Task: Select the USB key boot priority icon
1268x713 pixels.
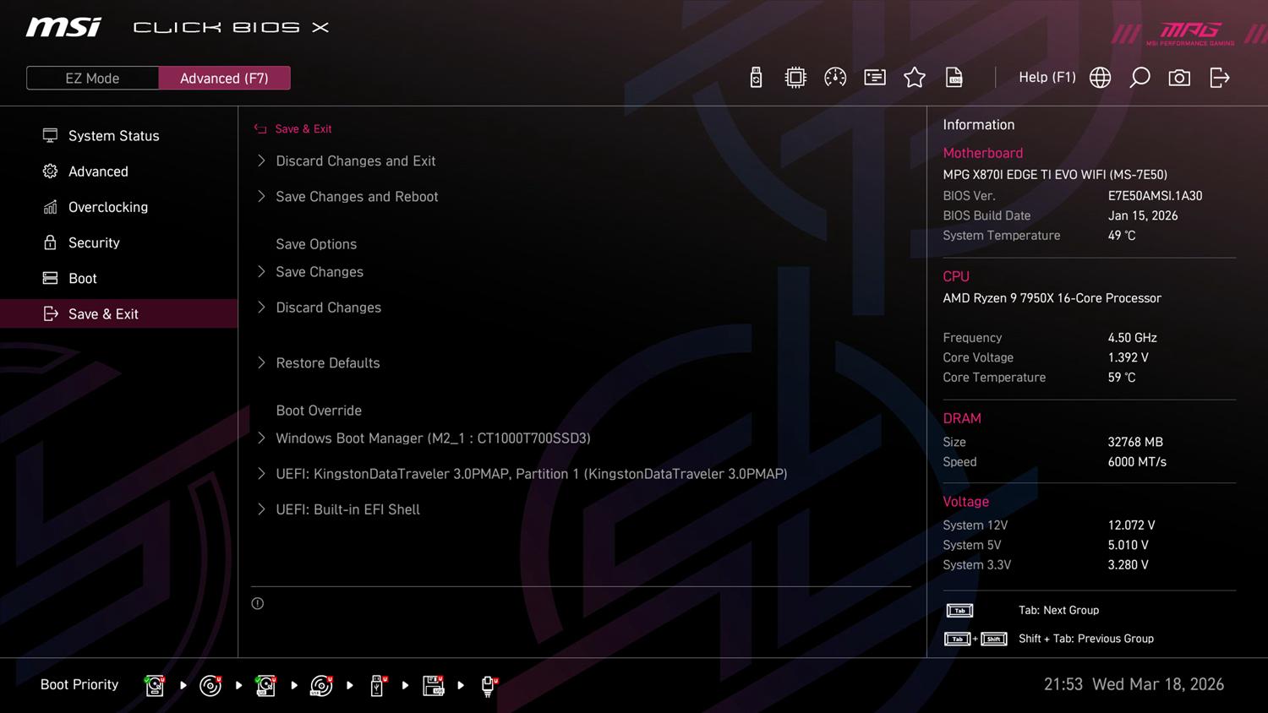Action: pyautogui.click(x=378, y=685)
